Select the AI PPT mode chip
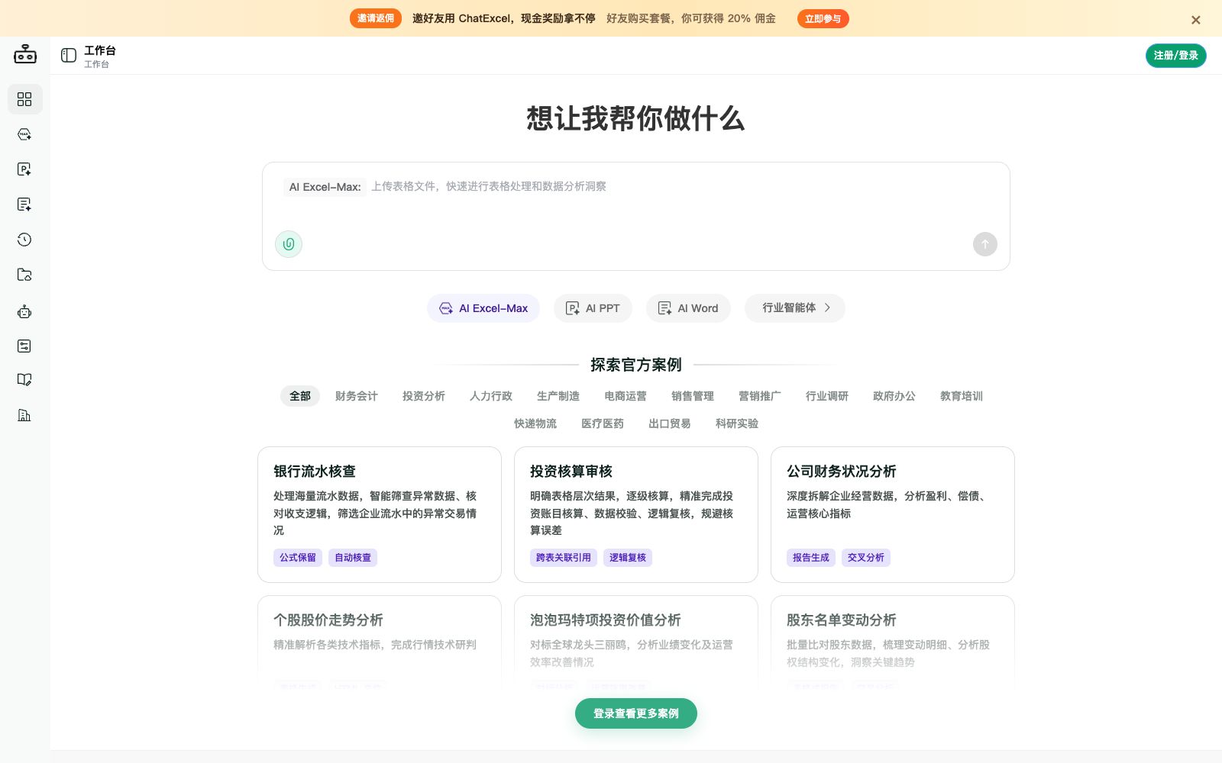 coord(593,308)
